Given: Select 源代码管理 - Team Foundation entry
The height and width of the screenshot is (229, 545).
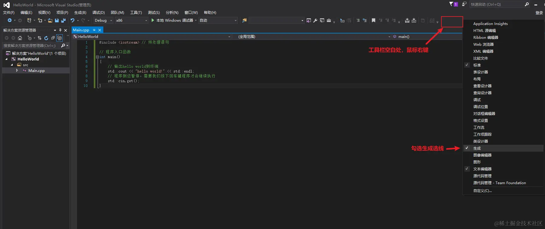Looking at the screenshot, I should (503, 183).
